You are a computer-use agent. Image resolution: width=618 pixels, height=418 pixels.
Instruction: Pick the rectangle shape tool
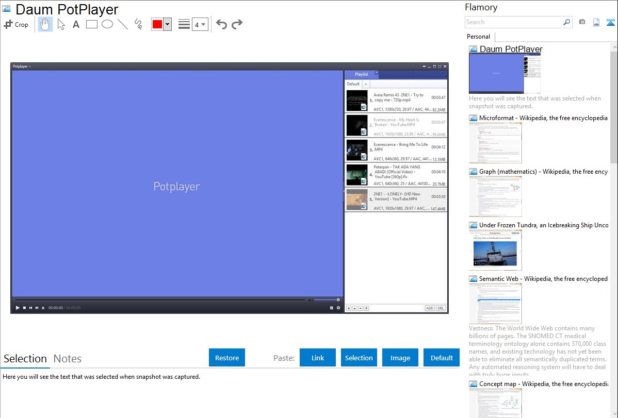(91, 24)
